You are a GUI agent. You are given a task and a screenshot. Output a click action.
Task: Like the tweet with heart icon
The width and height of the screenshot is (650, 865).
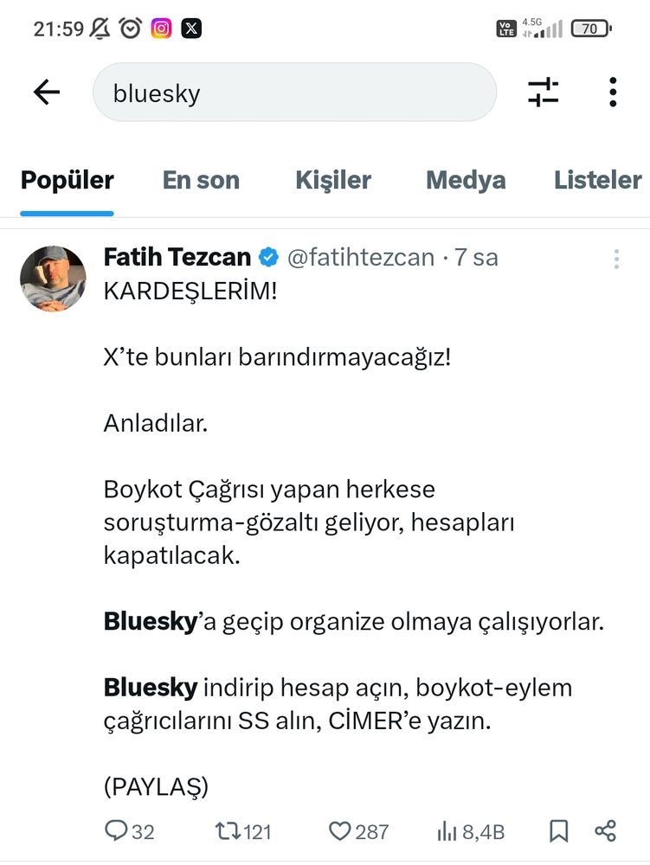[340, 830]
